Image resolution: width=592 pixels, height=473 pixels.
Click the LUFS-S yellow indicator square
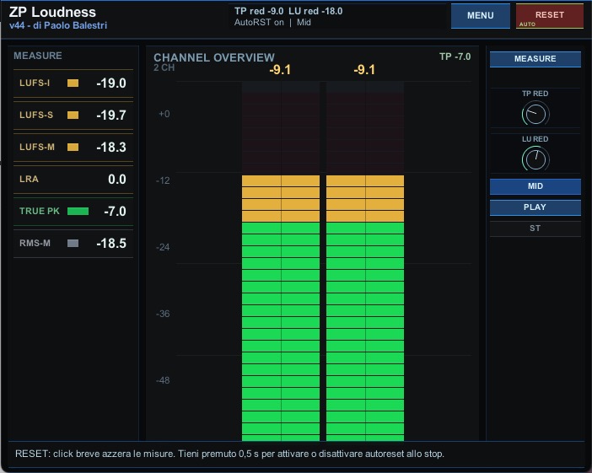pos(73,116)
